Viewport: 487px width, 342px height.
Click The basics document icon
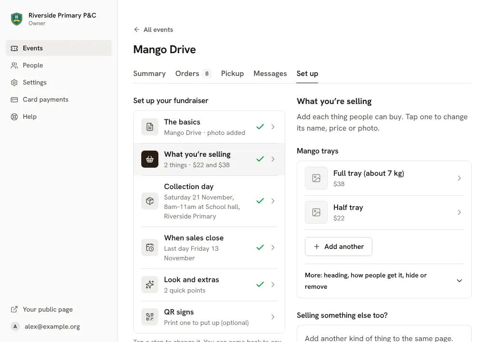(x=150, y=127)
